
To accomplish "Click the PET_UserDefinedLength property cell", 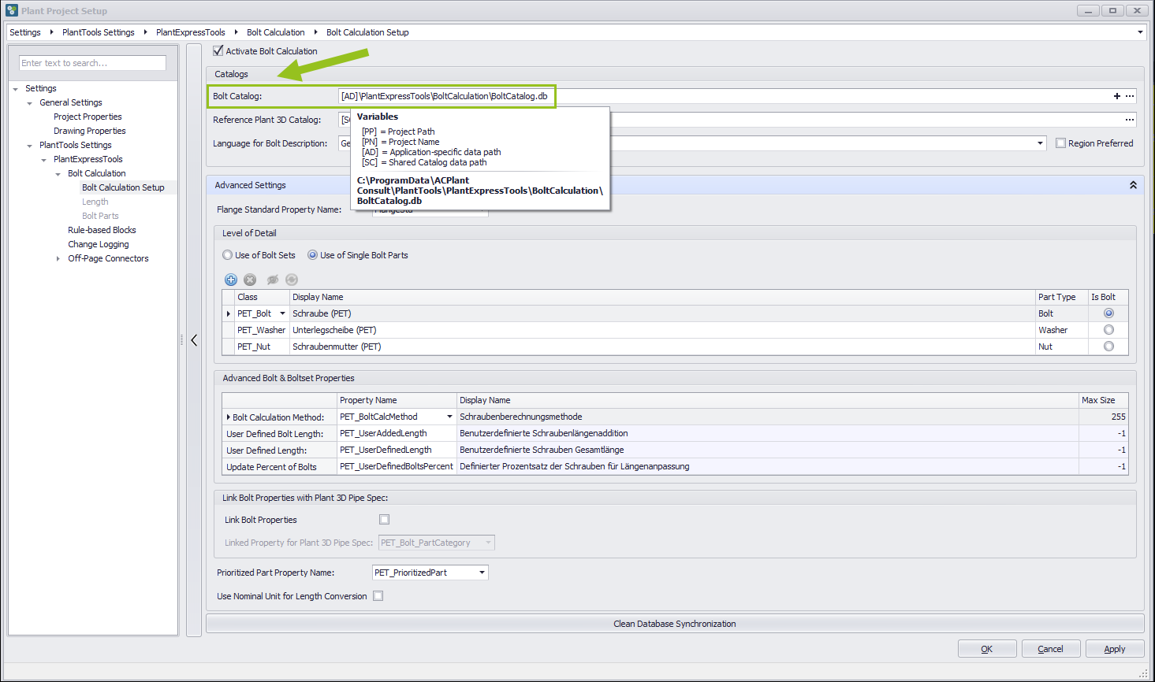I will coord(397,450).
